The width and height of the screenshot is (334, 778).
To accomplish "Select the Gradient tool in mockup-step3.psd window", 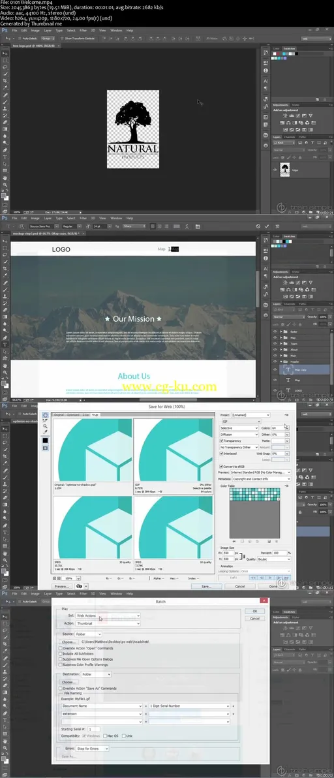I will pos(5,317).
